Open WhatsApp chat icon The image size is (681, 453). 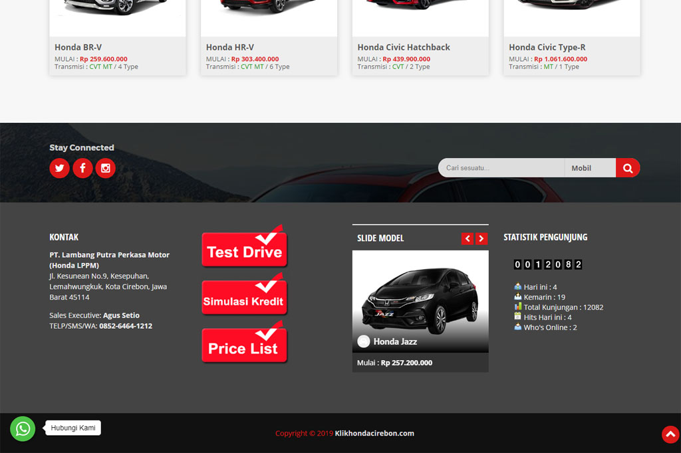[x=23, y=428]
